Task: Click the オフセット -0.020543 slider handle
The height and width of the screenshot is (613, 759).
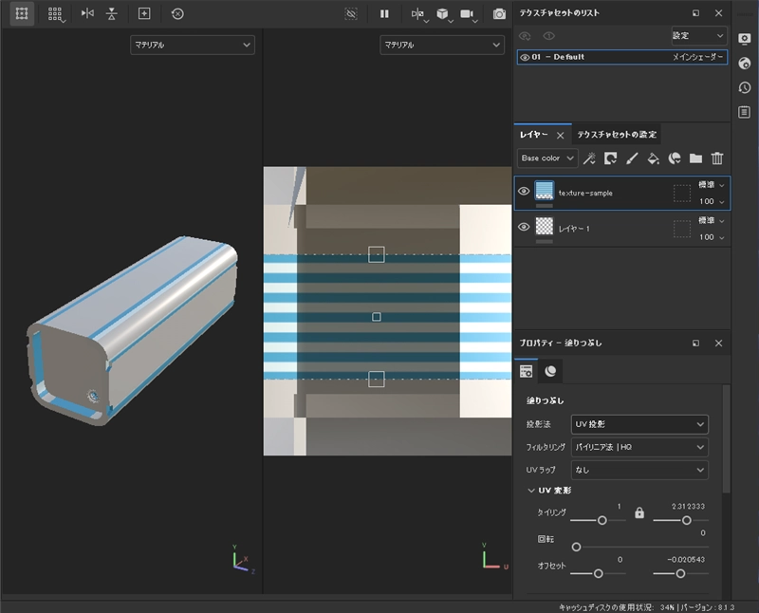Action: point(680,574)
